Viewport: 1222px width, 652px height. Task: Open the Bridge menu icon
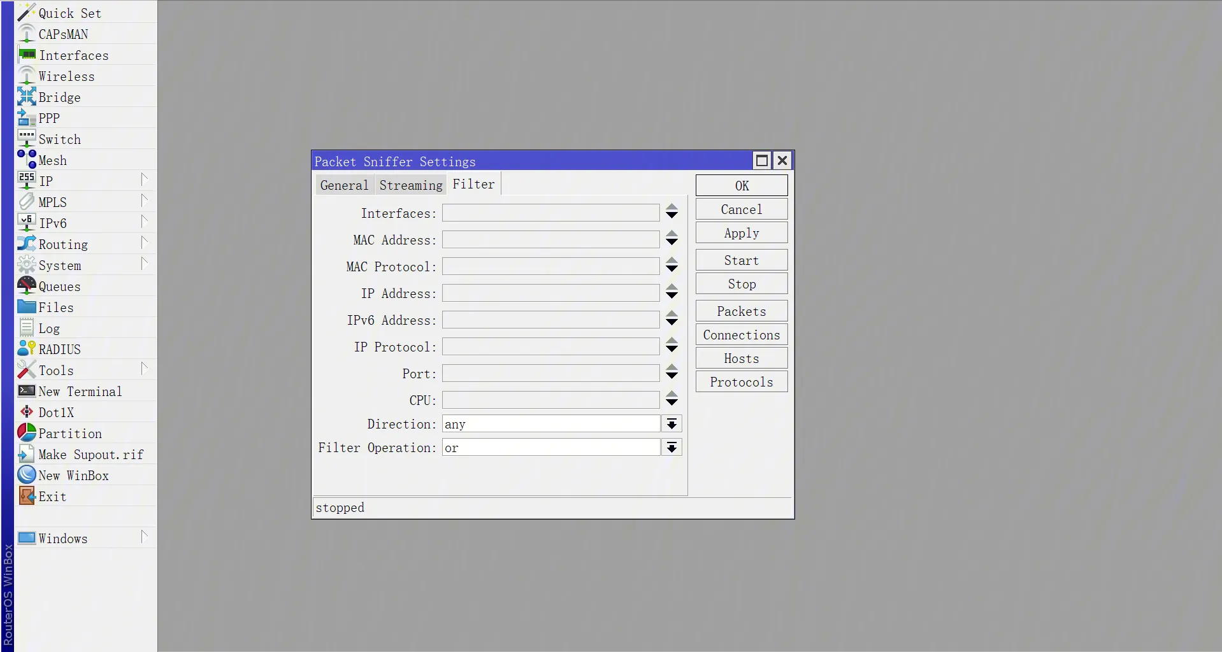[x=26, y=97]
